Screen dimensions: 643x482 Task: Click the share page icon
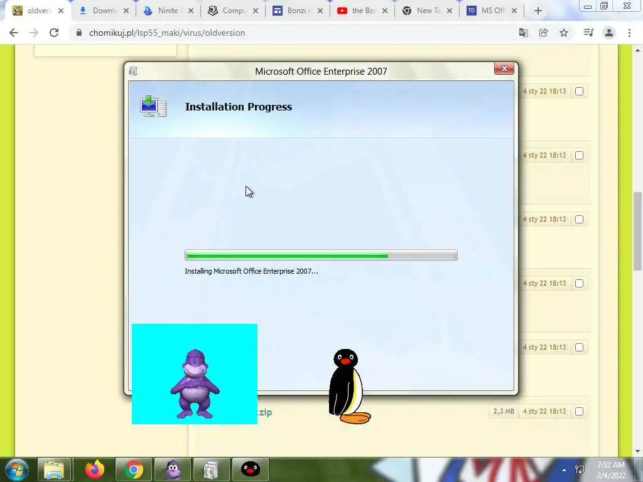(x=544, y=33)
